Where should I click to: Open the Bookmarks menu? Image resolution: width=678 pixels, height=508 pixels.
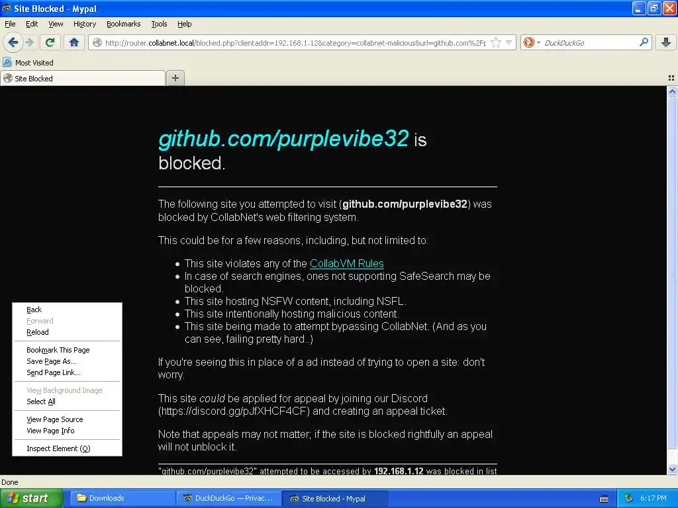pyautogui.click(x=124, y=24)
